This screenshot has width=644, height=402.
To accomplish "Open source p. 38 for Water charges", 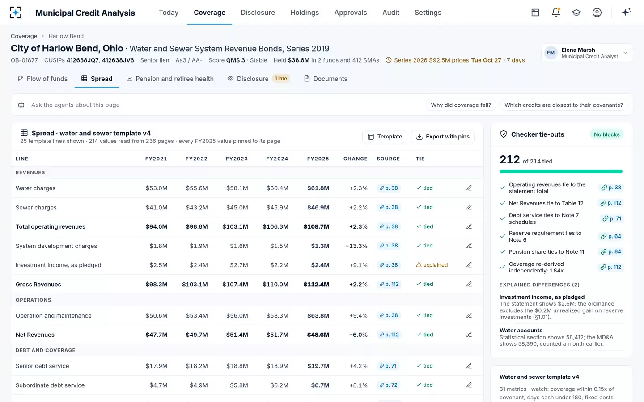I will (x=389, y=188).
